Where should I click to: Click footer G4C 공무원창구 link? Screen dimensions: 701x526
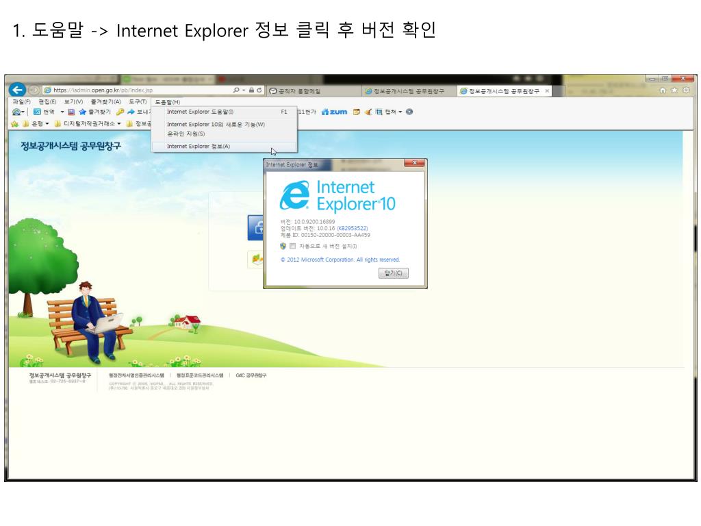click(x=251, y=375)
